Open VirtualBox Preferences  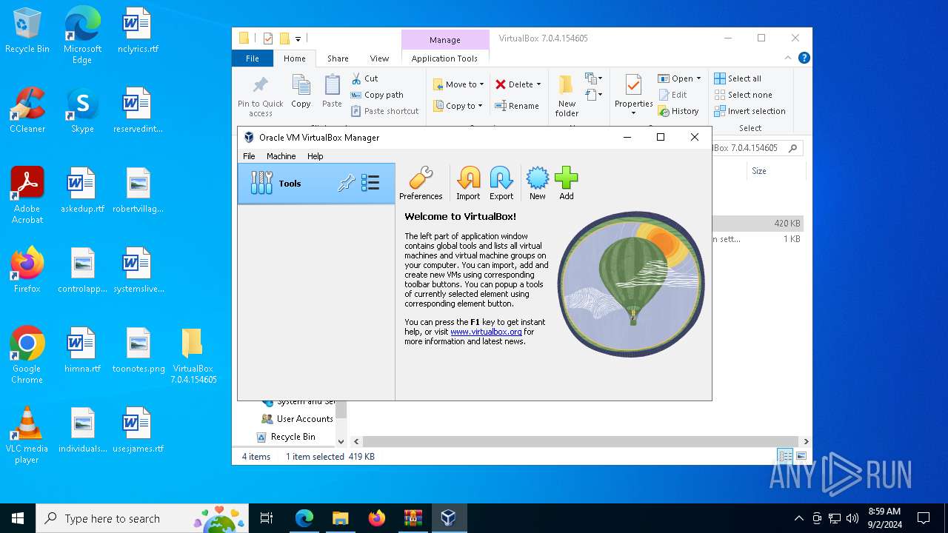tap(420, 183)
